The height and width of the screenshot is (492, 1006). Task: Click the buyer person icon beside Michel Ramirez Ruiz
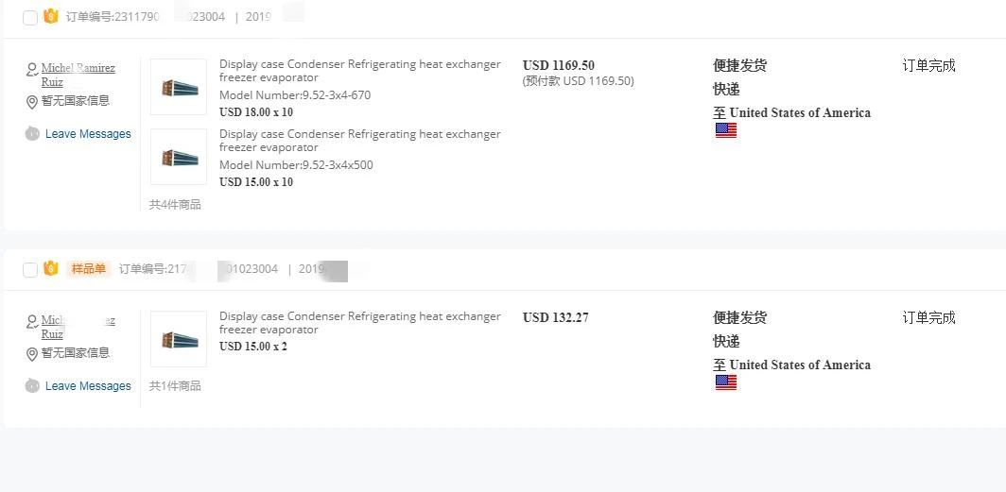32,69
